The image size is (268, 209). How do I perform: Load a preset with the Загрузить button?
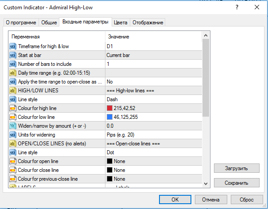pyautogui.click(x=237, y=168)
